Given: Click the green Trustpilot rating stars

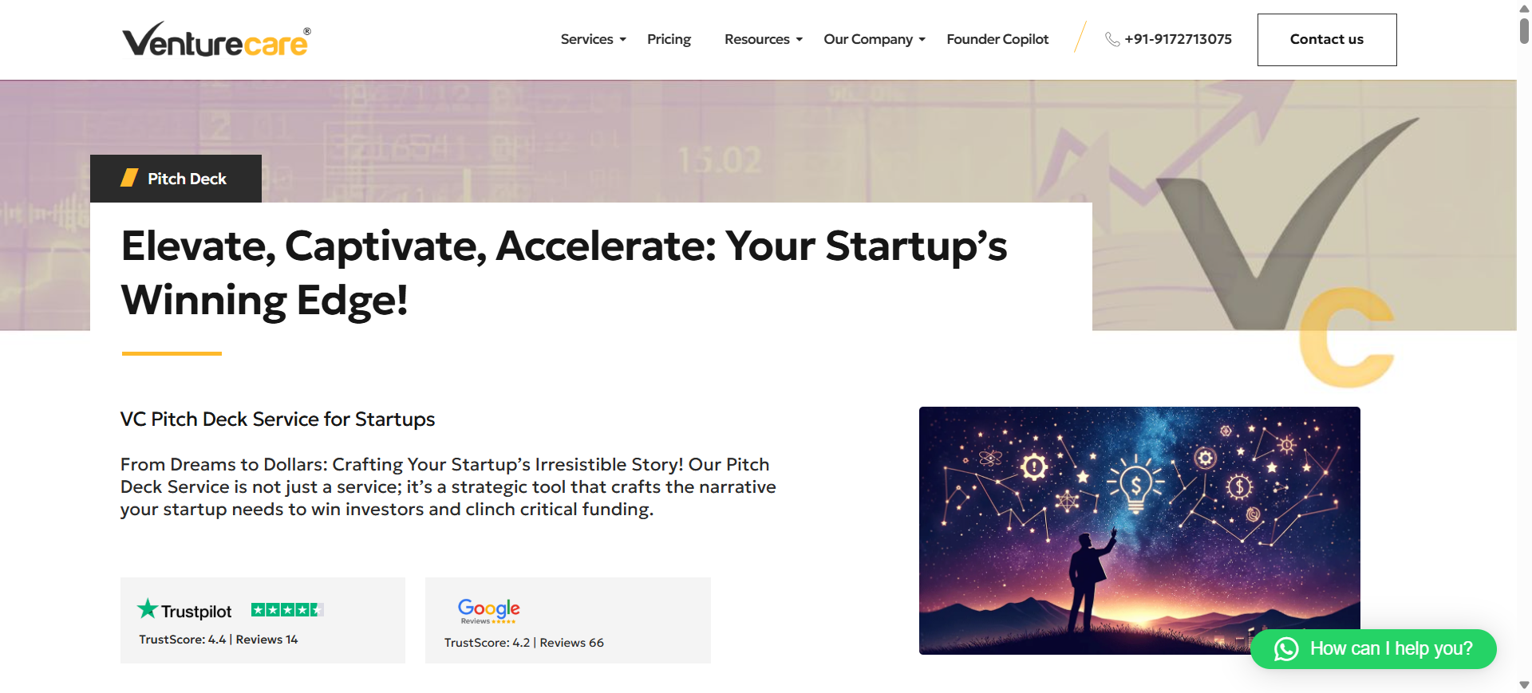Looking at the screenshot, I should click(x=286, y=608).
